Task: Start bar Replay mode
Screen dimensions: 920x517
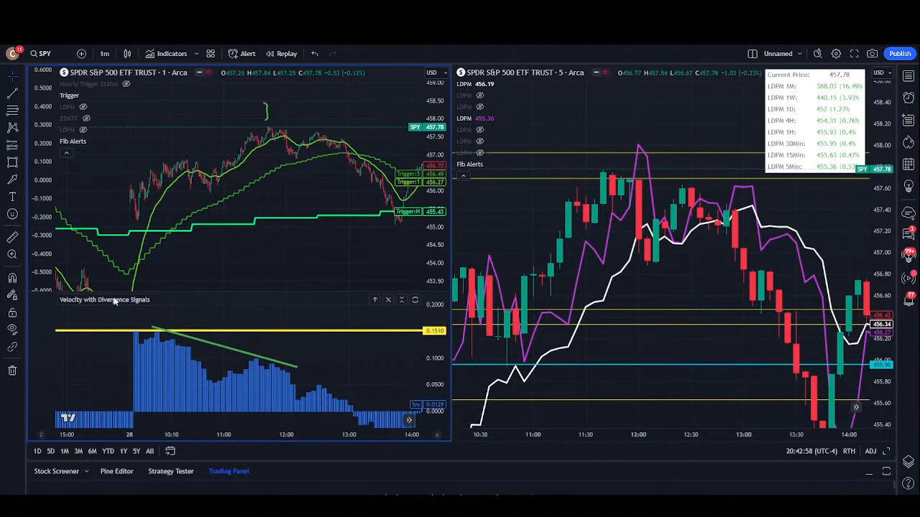Action: click(282, 54)
